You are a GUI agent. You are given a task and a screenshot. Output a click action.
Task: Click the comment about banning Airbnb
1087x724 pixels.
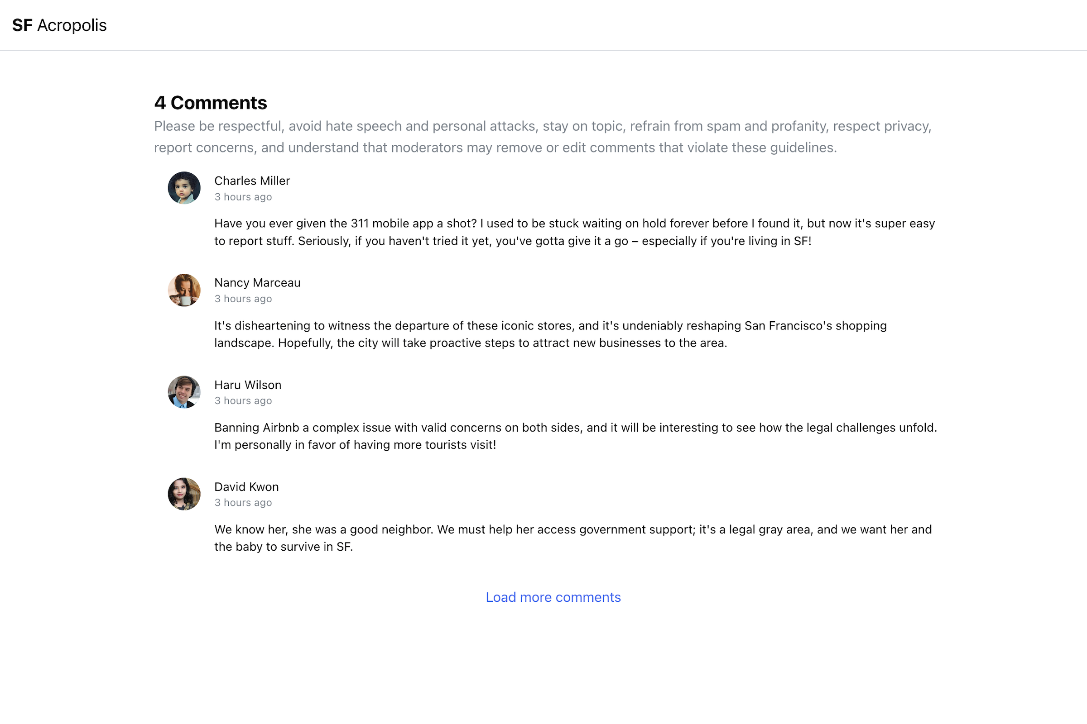pos(575,436)
